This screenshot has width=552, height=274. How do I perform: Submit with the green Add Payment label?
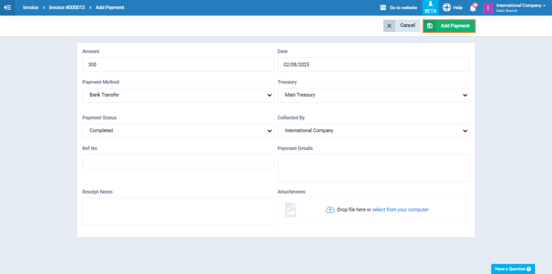pyautogui.click(x=455, y=26)
